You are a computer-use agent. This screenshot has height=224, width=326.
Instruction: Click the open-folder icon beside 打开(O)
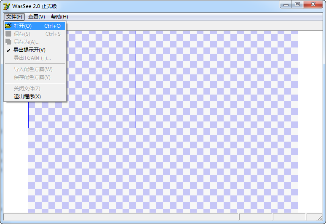(8, 26)
